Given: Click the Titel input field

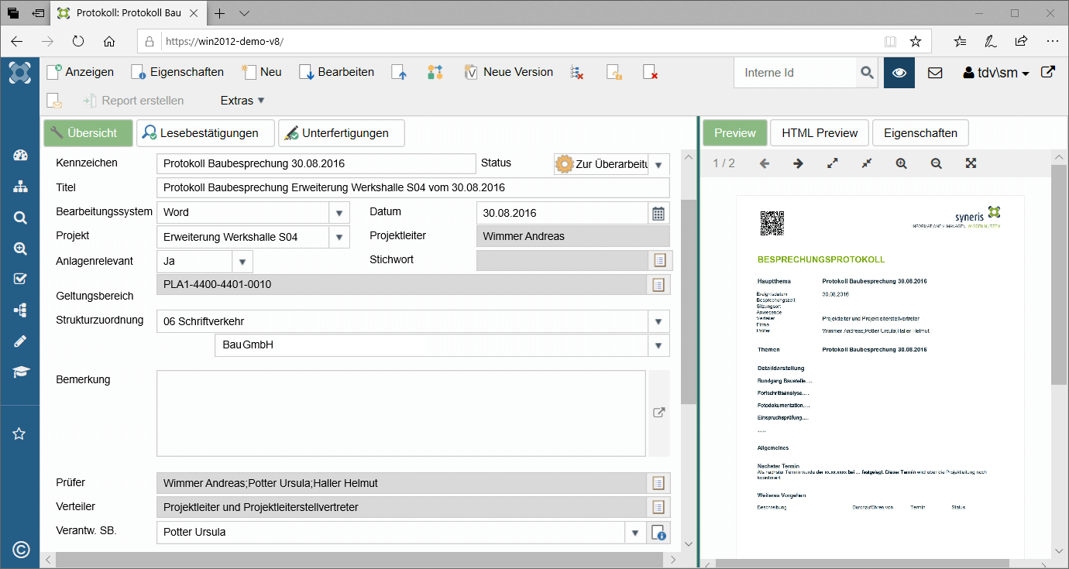Looking at the screenshot, I should click(x=413, y=187).
